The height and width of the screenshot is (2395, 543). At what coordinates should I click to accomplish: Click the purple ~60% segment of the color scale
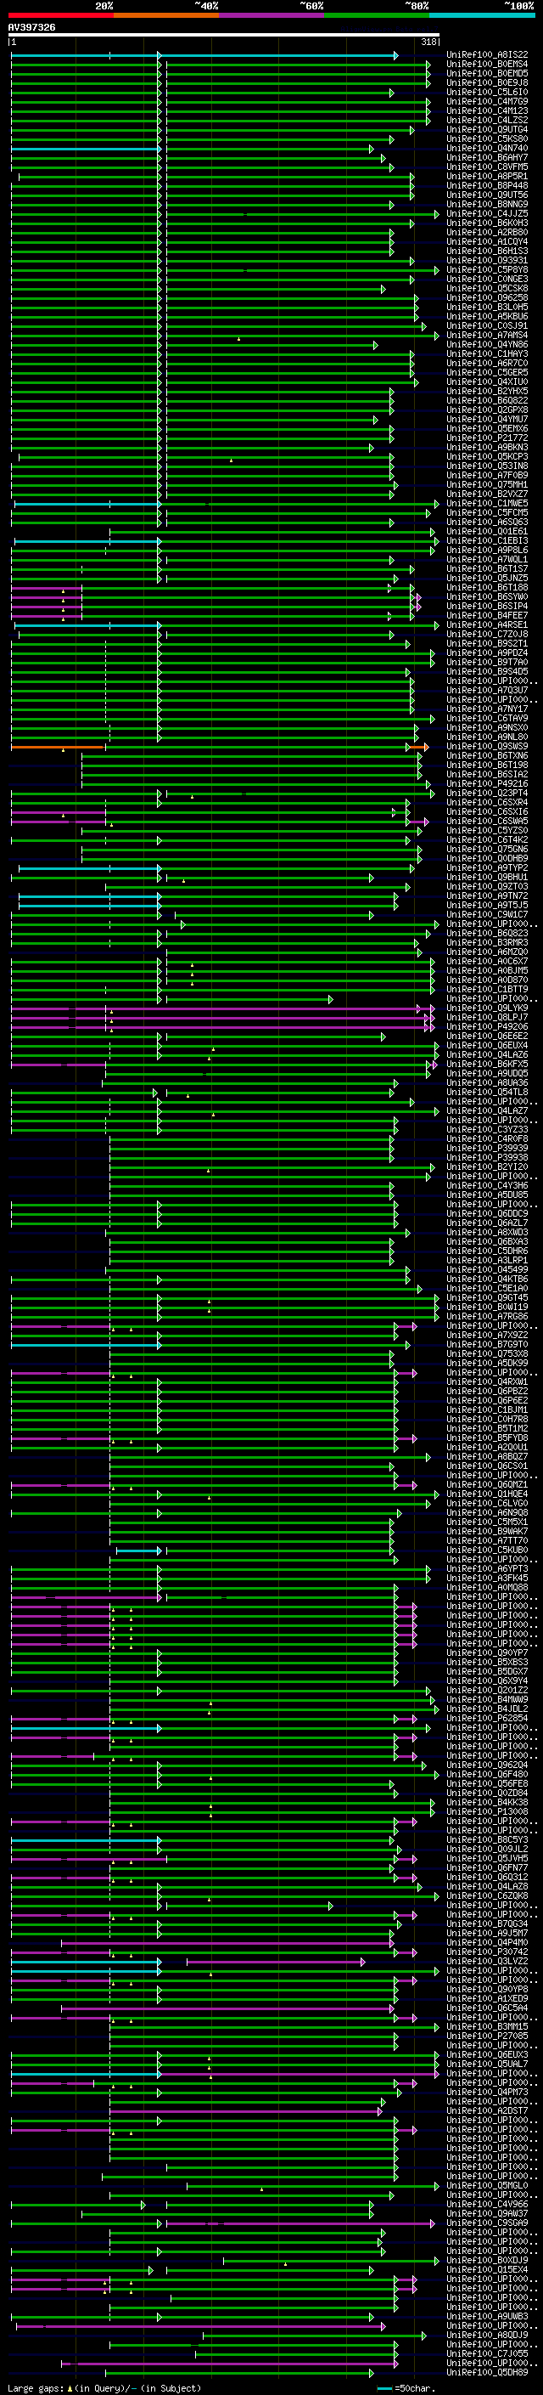pyautogui.click(x=271, y=15)
